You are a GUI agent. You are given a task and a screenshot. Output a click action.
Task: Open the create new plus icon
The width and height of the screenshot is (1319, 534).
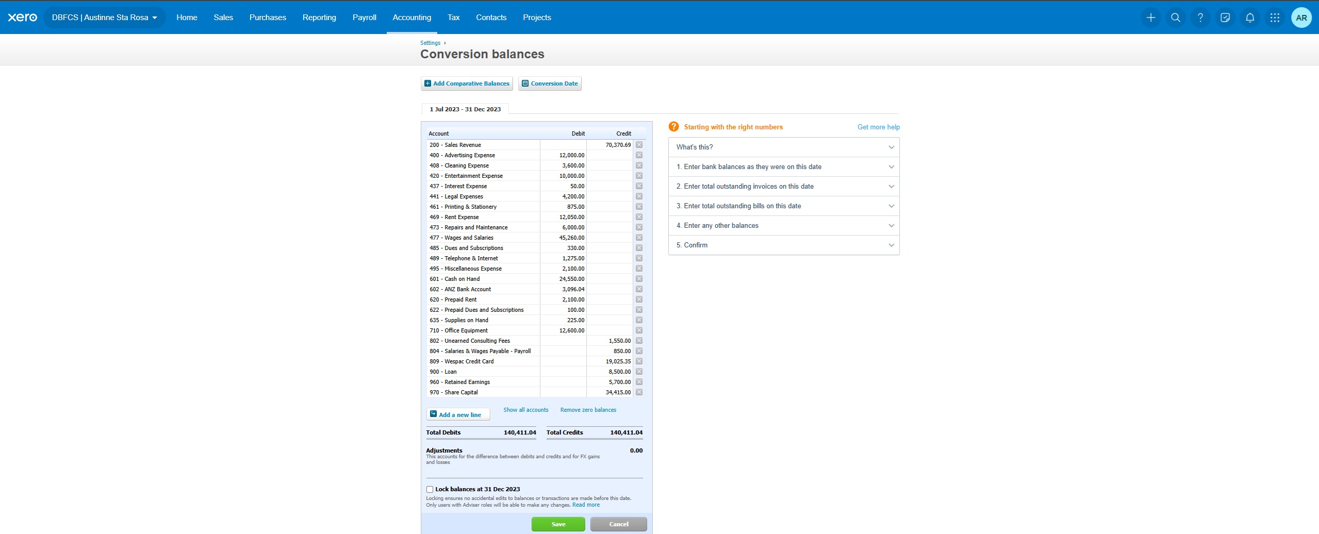click(x=1150, y=18)
